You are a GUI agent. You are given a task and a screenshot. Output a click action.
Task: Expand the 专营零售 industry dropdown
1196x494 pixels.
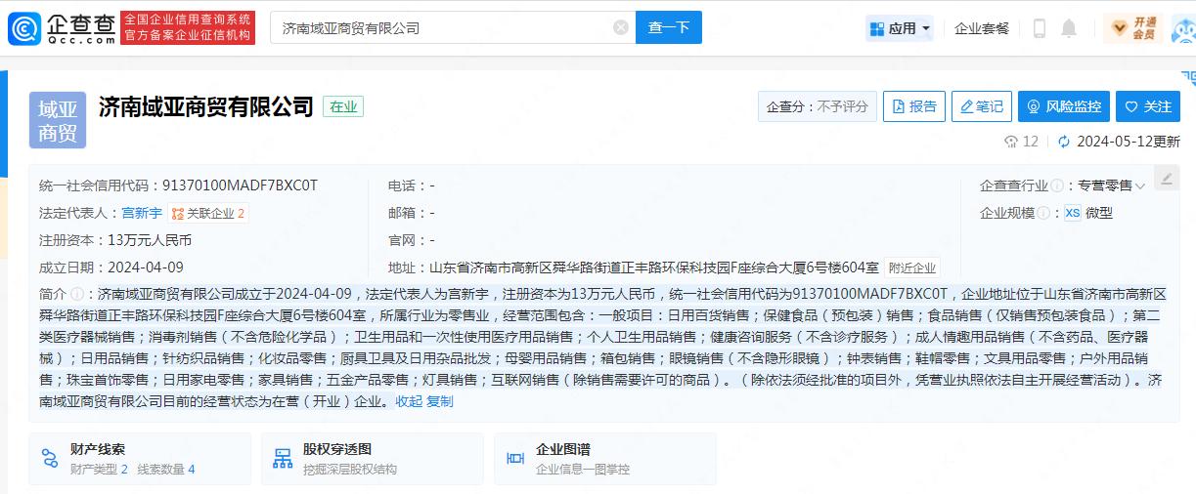1112,185
